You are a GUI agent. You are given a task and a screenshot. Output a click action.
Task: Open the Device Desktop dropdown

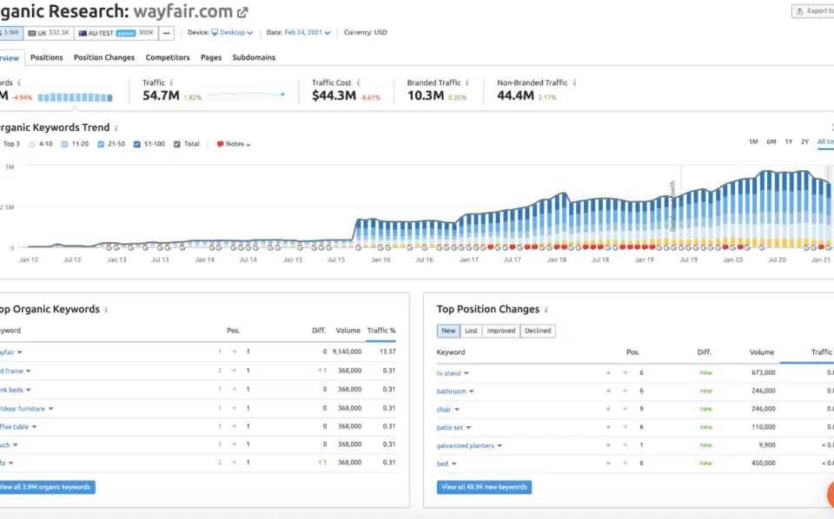[232, 32]
